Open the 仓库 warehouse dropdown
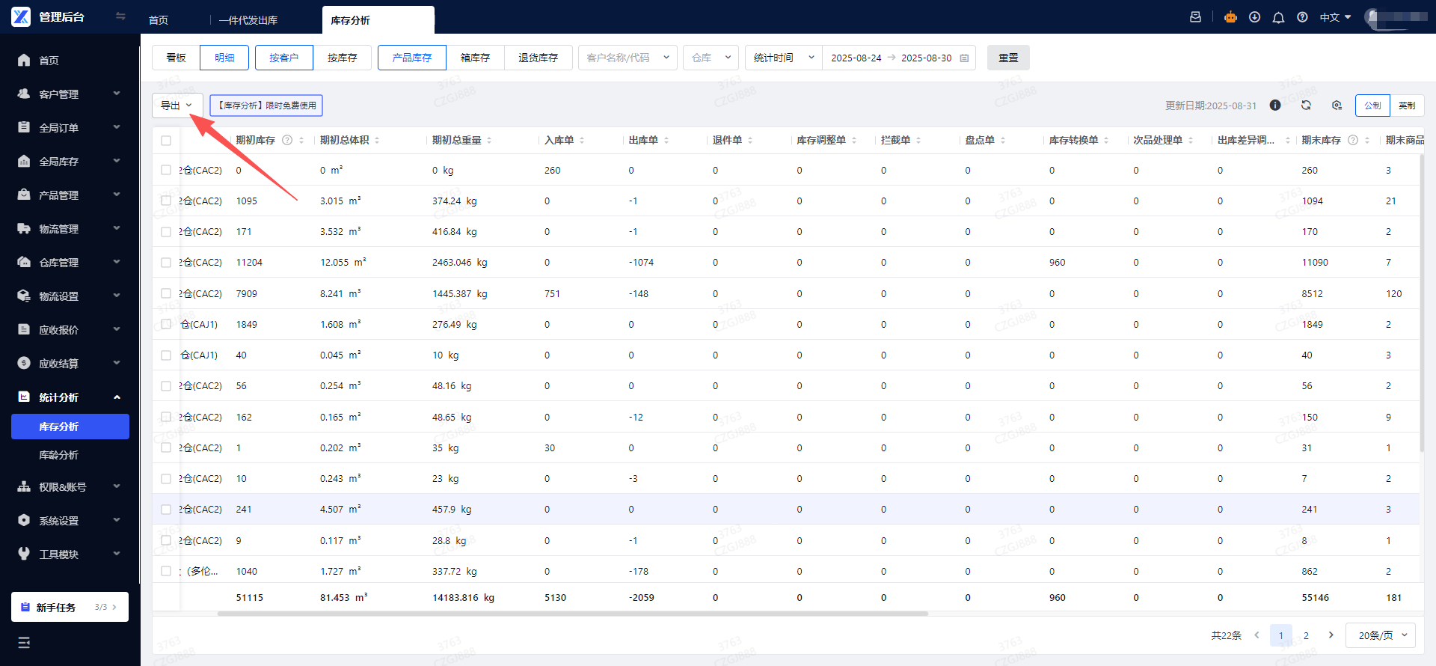This screenshot has height=666, width=1436. (x=711, y=58)
